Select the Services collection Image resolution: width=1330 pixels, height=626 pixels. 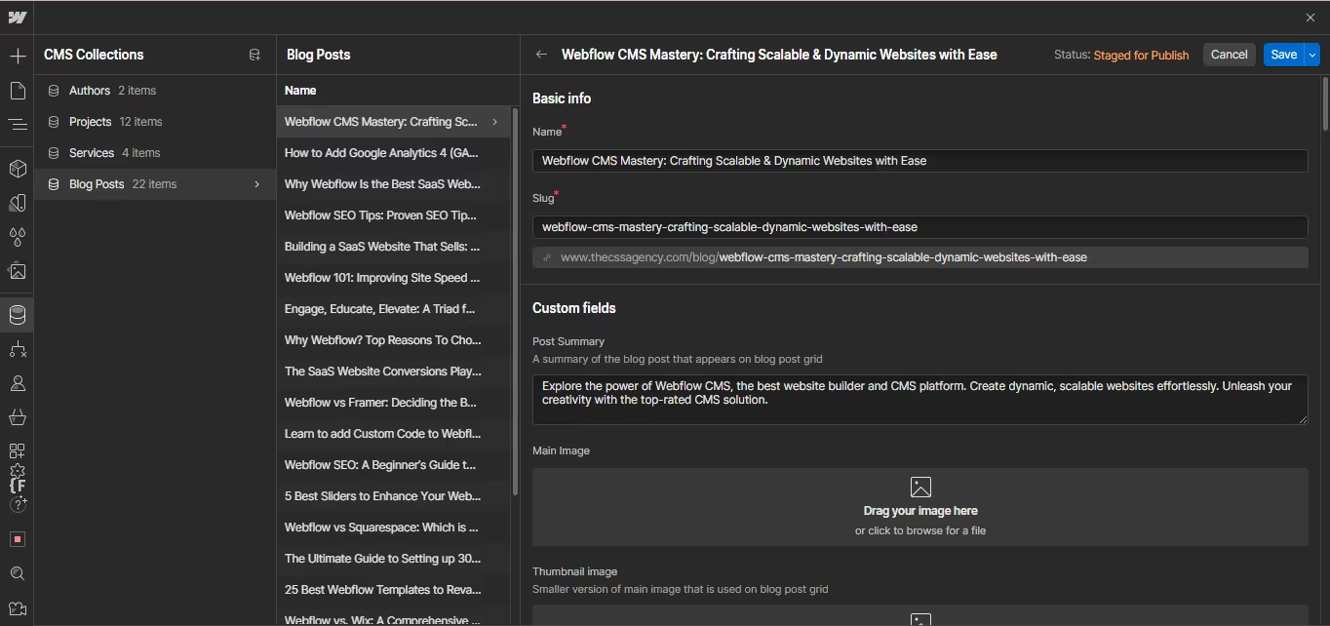(155, 153)
